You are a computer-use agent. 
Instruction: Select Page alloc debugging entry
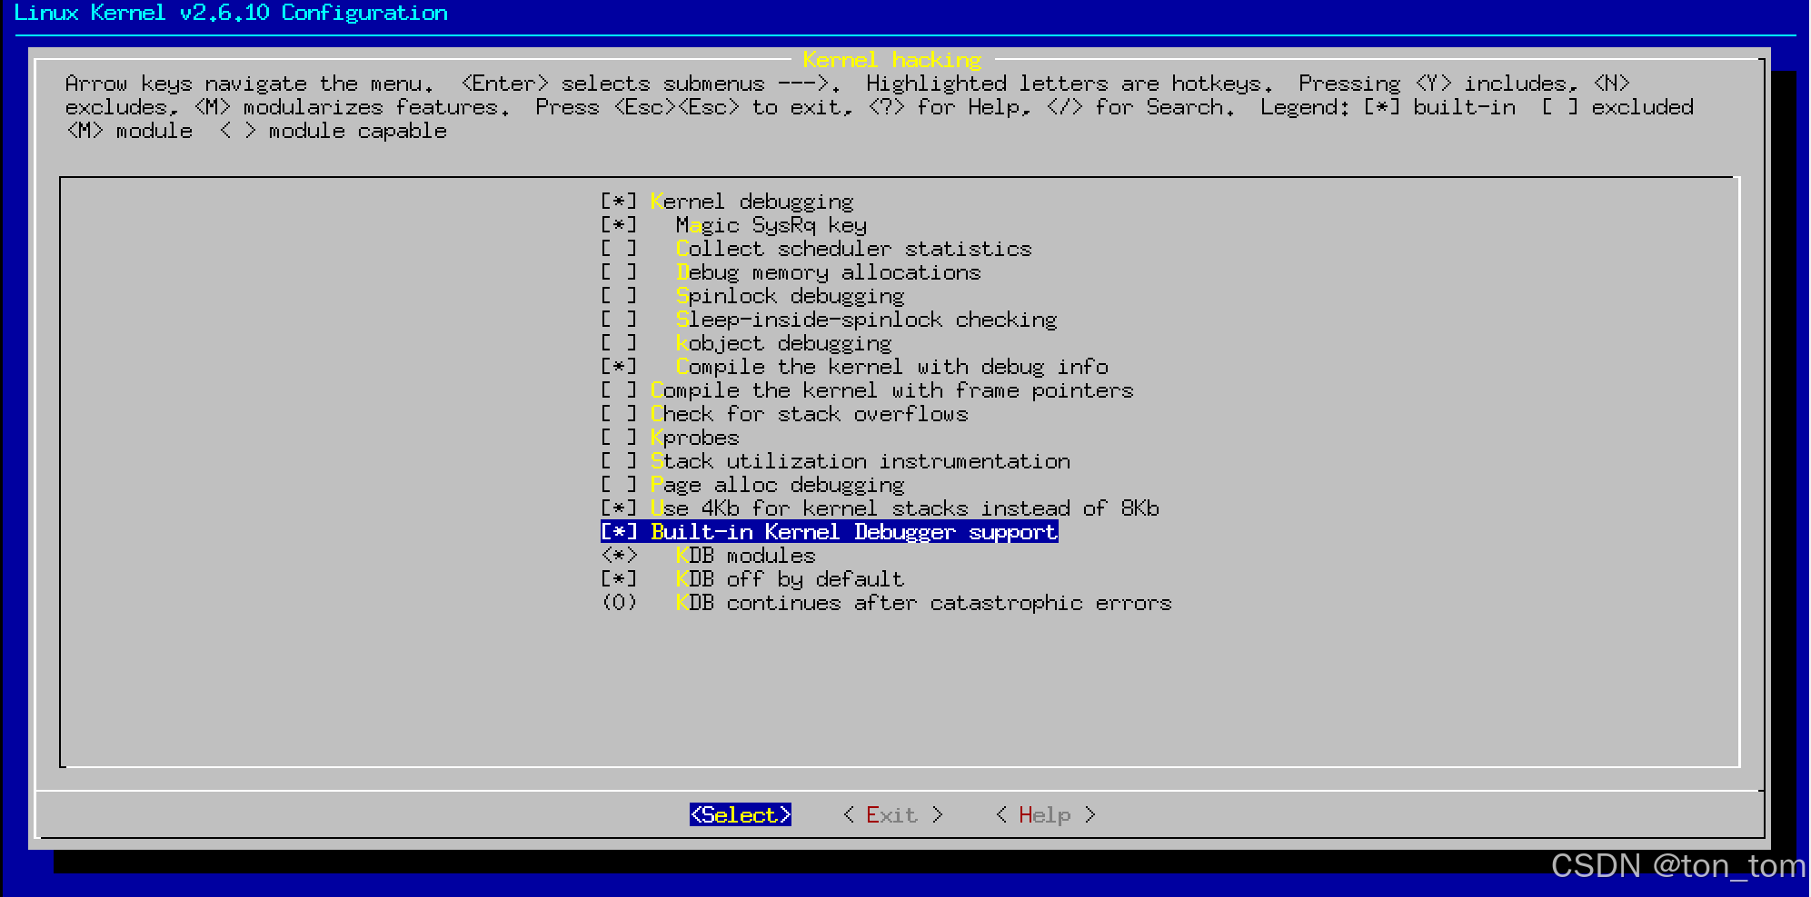pos(753,484)
